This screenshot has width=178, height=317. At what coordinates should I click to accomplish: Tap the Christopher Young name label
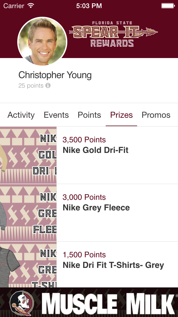pyautogui.click(x=55, y=75)
